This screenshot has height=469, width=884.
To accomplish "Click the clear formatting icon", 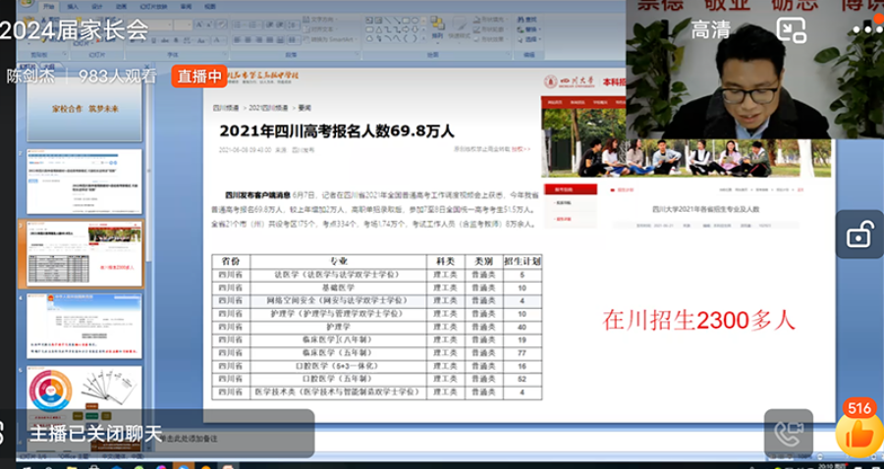I will [222, 25].
